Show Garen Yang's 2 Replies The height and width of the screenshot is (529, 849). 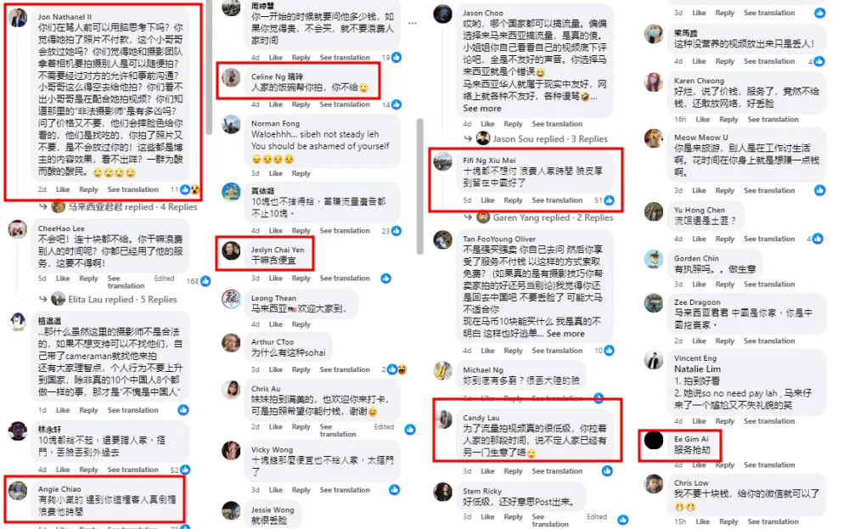(545, 217)
